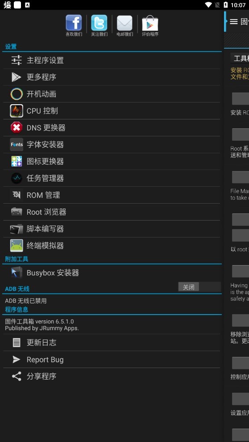Toggle the ADB 无线 switch showing 关闭
The height and width of the screenshot is (442, 249).
tap(199, 287)
